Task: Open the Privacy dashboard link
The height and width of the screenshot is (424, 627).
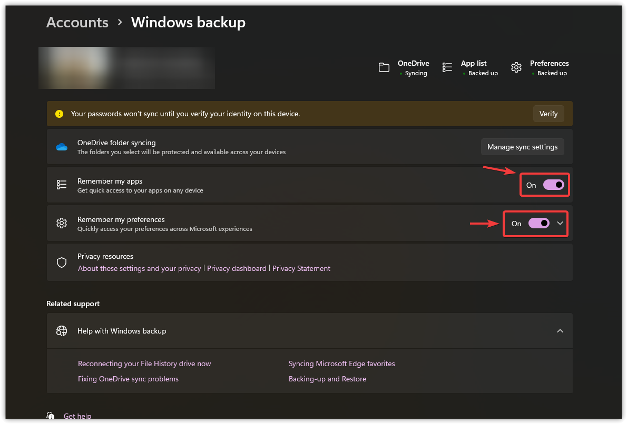Action: tap(237, 268)
